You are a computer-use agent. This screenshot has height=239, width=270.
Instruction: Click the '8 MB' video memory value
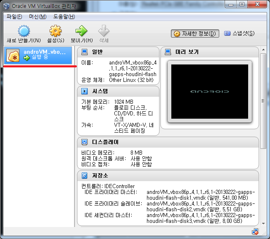[136, 153]
